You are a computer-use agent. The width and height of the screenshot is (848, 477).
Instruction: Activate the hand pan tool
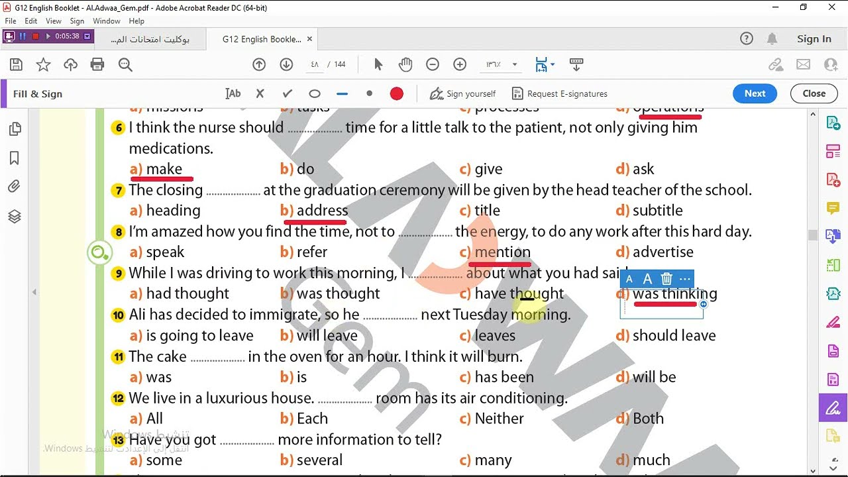405,64
